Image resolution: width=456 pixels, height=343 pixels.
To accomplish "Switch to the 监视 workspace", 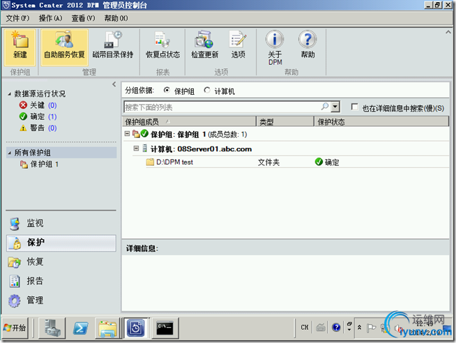I will coord(61,223).
